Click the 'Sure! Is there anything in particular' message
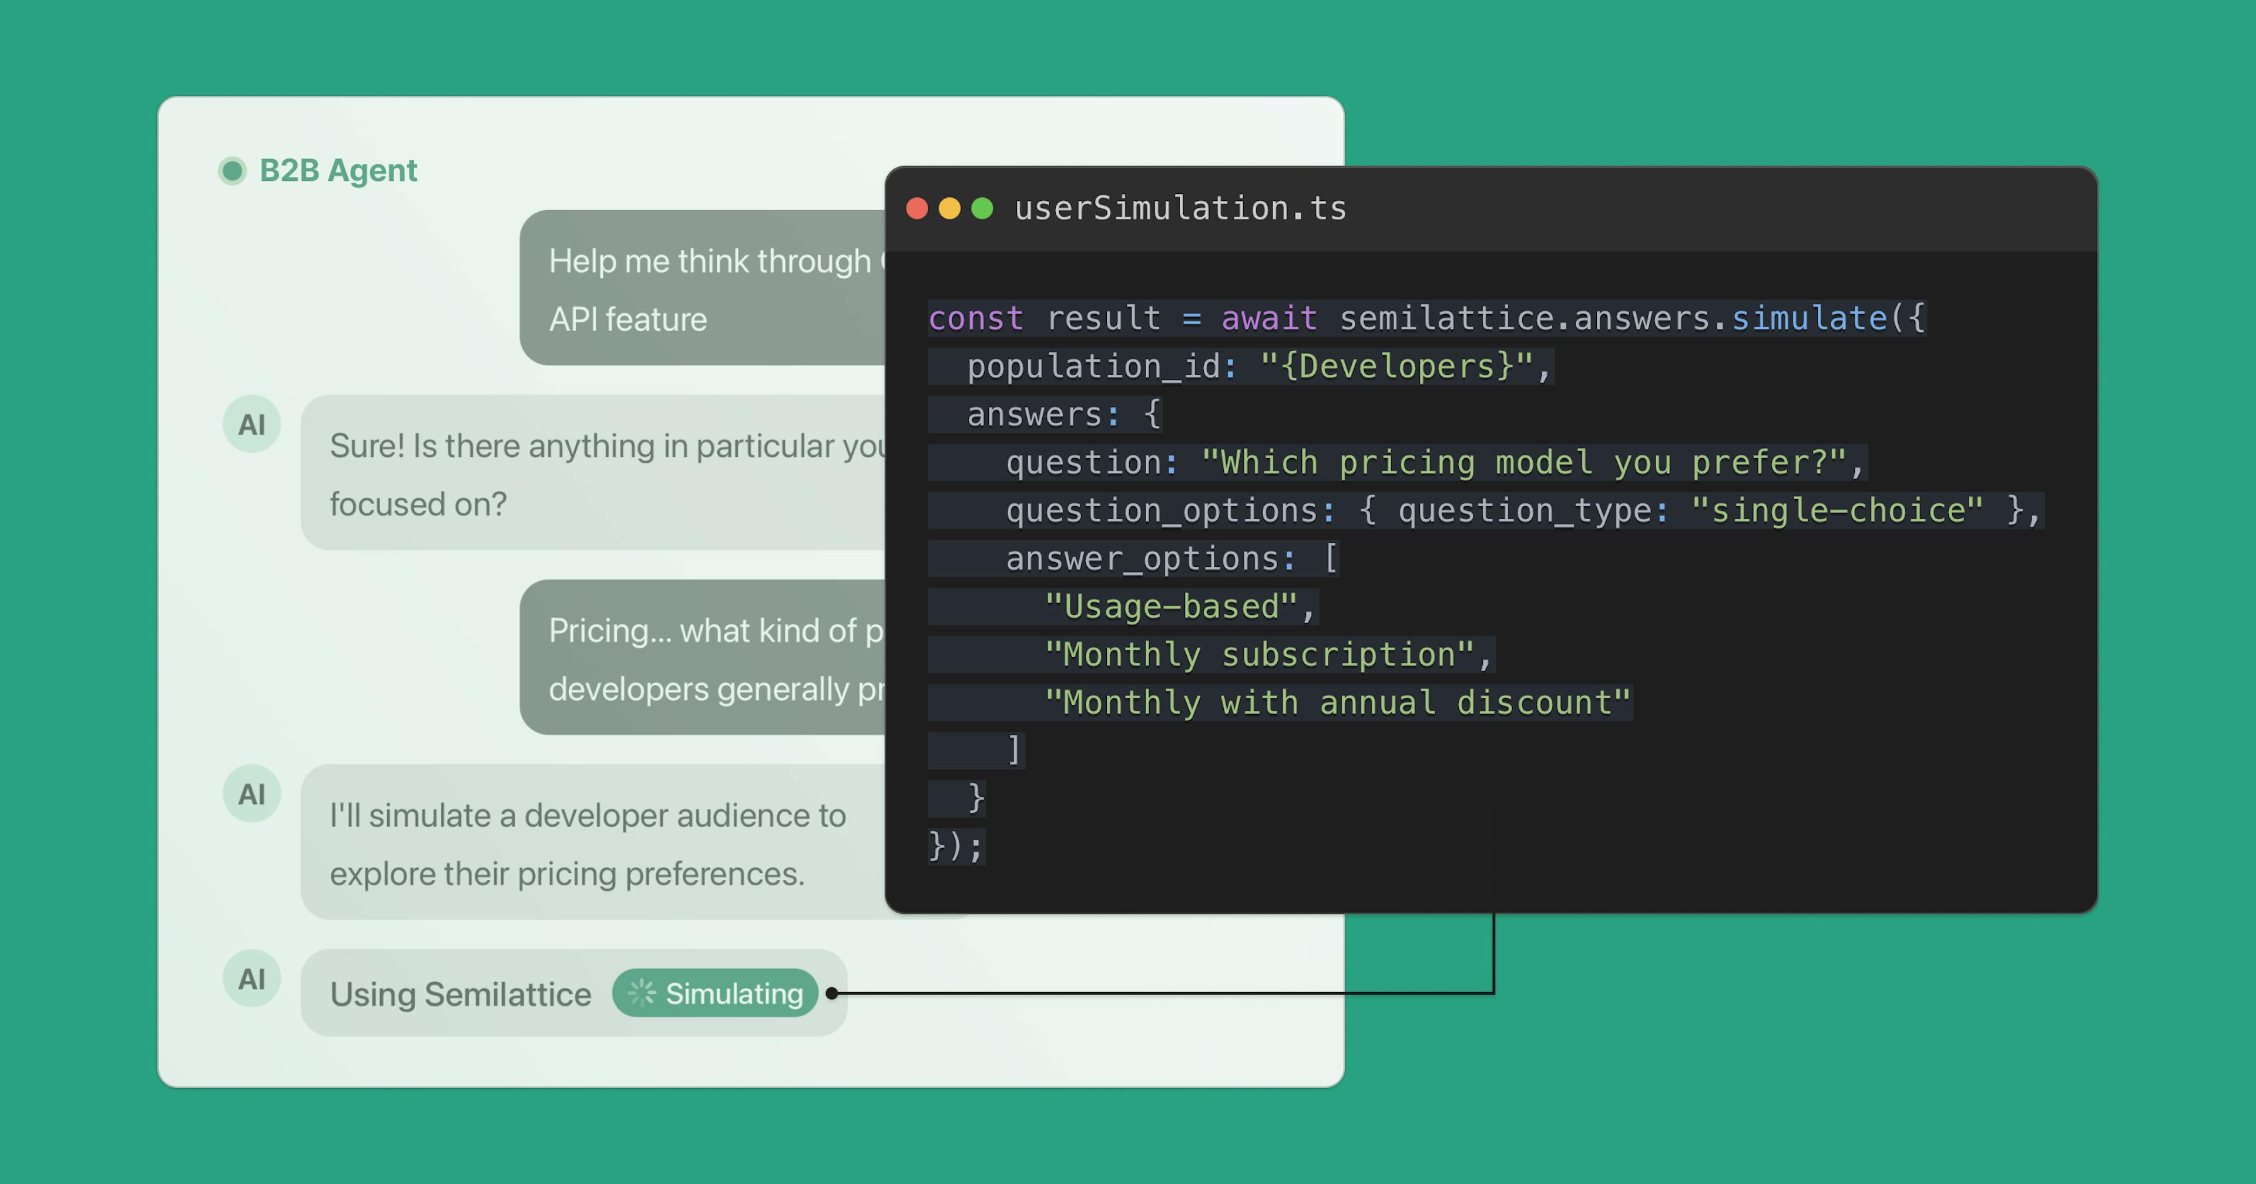 pyautogui.click(x=593, y=473)
